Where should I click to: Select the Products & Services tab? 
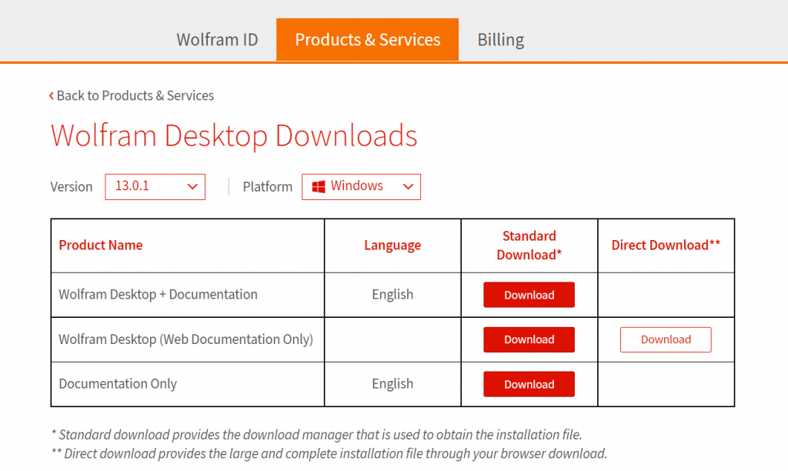(x=367, y=39)
